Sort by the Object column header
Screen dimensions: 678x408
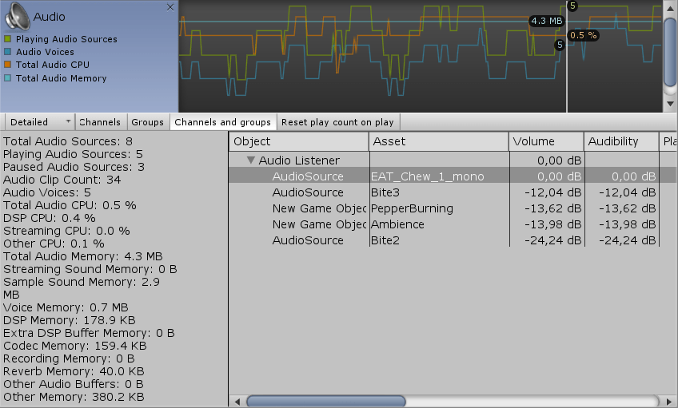pos(299,141)
